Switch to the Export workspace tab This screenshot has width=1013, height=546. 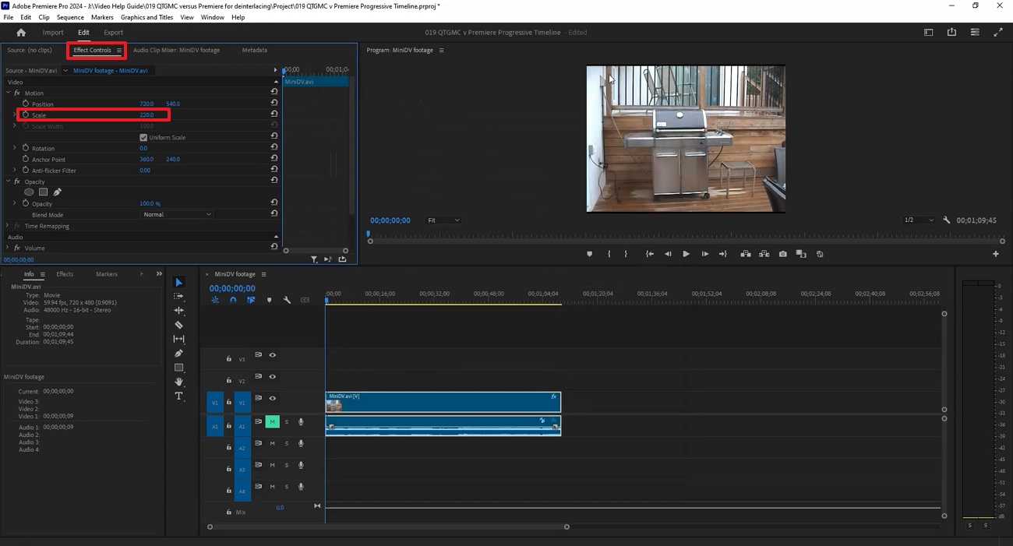(x=114, y=33)
